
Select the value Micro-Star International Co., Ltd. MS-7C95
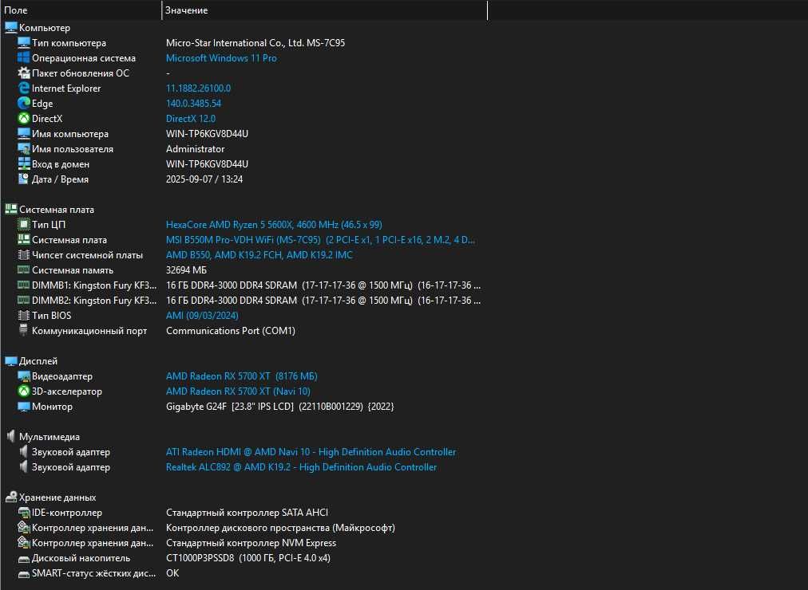coord(255,43)
